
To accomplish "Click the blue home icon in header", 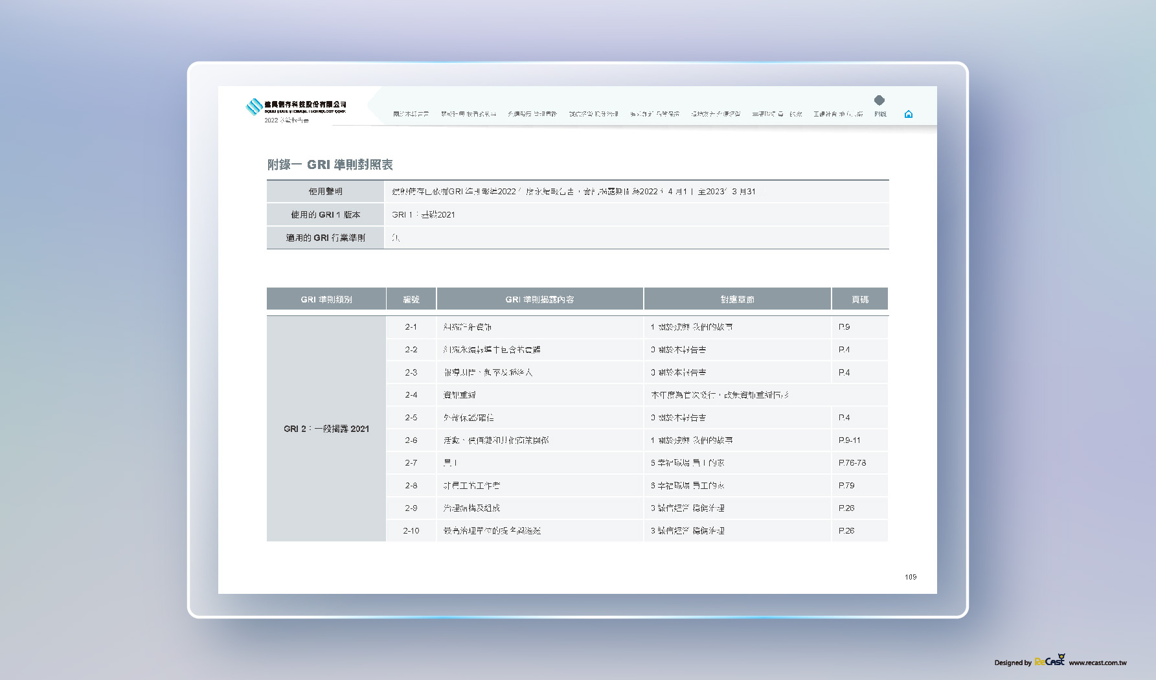I will click(x=908, y=114).
